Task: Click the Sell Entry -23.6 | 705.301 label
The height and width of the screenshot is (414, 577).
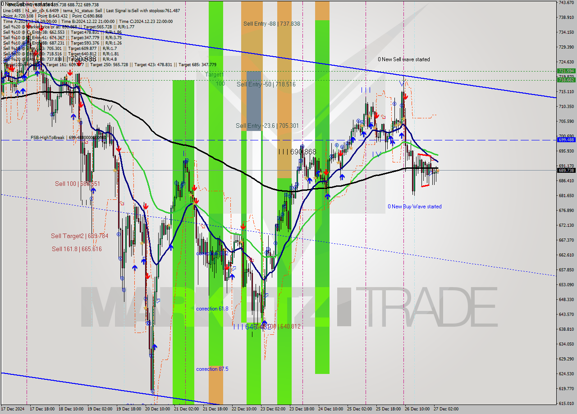Action: coord(267,126)
